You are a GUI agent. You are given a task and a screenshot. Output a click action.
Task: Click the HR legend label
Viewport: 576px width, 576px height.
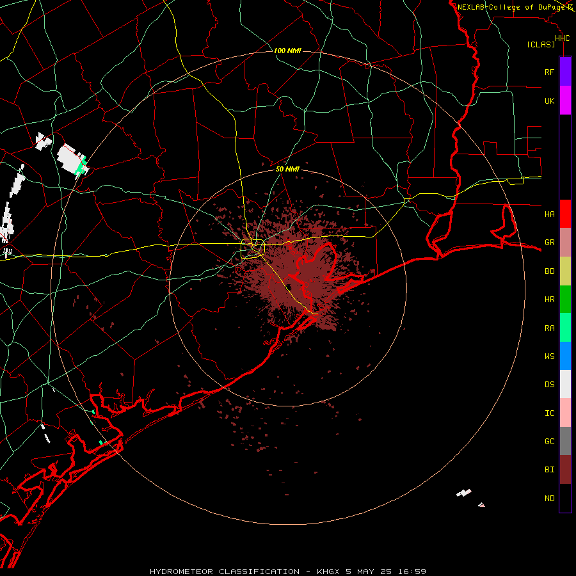(x=549, y=300)
